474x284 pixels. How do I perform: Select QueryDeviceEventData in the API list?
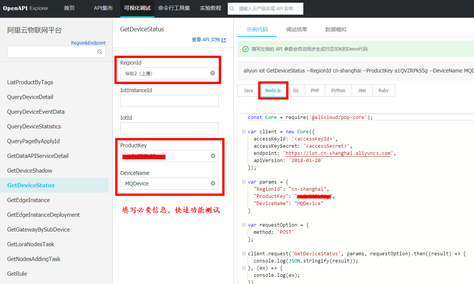click(x=36, y=112)
